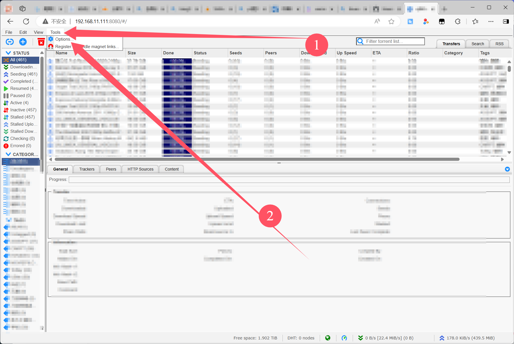This screenshot has height=344, width=514.
Task: Refresh the browser page
Action: tap(26, 21)
